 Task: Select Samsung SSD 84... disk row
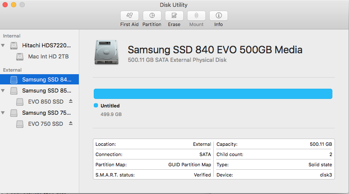click(x=39, y=79)
